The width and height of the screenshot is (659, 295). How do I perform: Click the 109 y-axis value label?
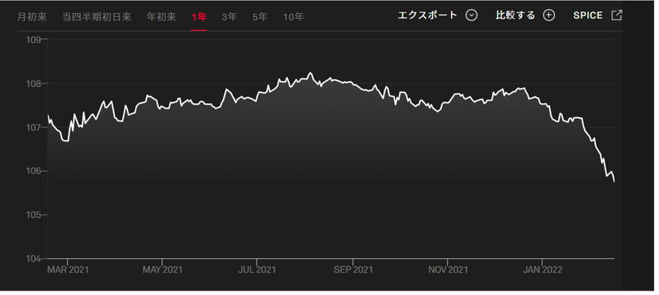(33, 39)
